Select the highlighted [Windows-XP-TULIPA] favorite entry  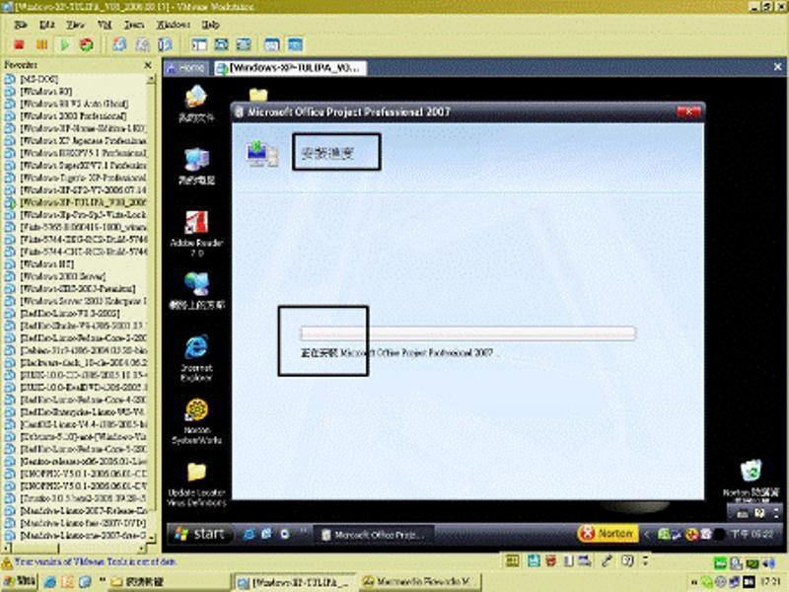(x=83, y=202)
